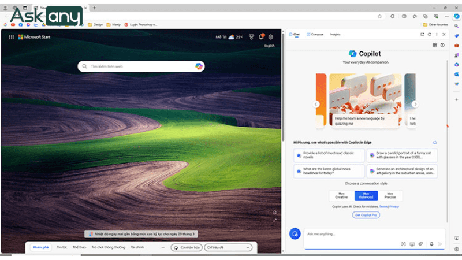The width and height of the screenshot is (462, 260).
Task: Open page settings gear on Microsoft Start
Action: click(x=270, y=37)
